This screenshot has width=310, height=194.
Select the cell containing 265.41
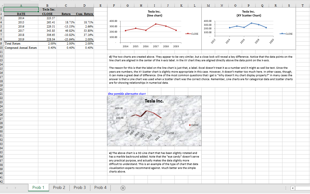(47, 22)
